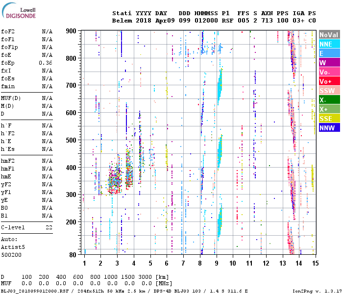Select the Vo- pink legend swatch
This screenshot has height=294, width=343.
[329, 72]
